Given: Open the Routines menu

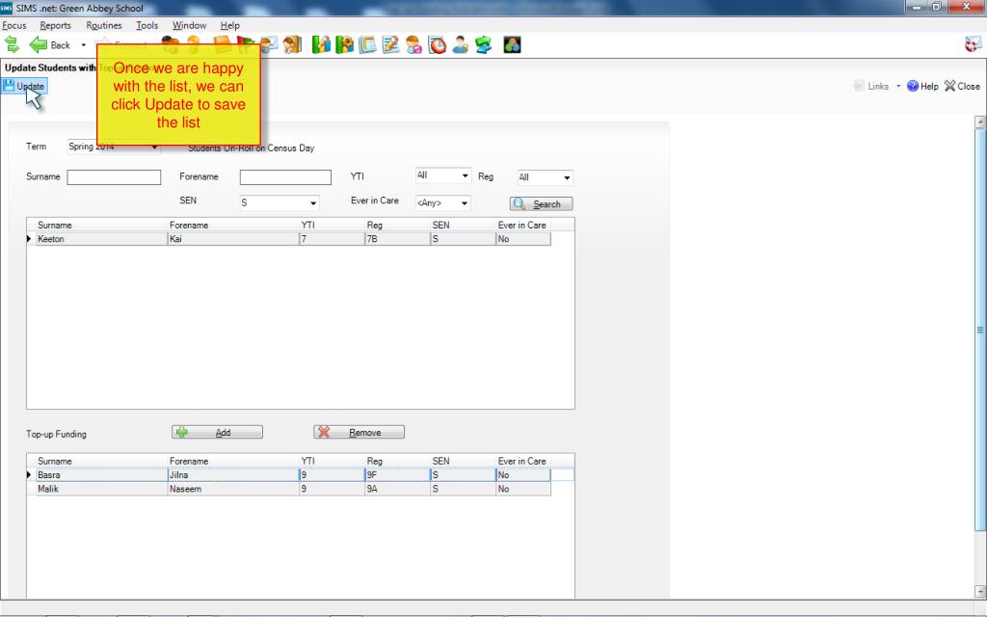Looking at the screenshot, I should (104, 25).
